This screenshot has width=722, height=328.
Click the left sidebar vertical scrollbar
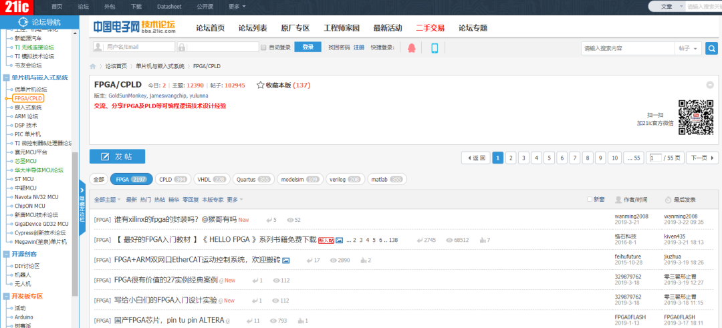click(75, 225)
